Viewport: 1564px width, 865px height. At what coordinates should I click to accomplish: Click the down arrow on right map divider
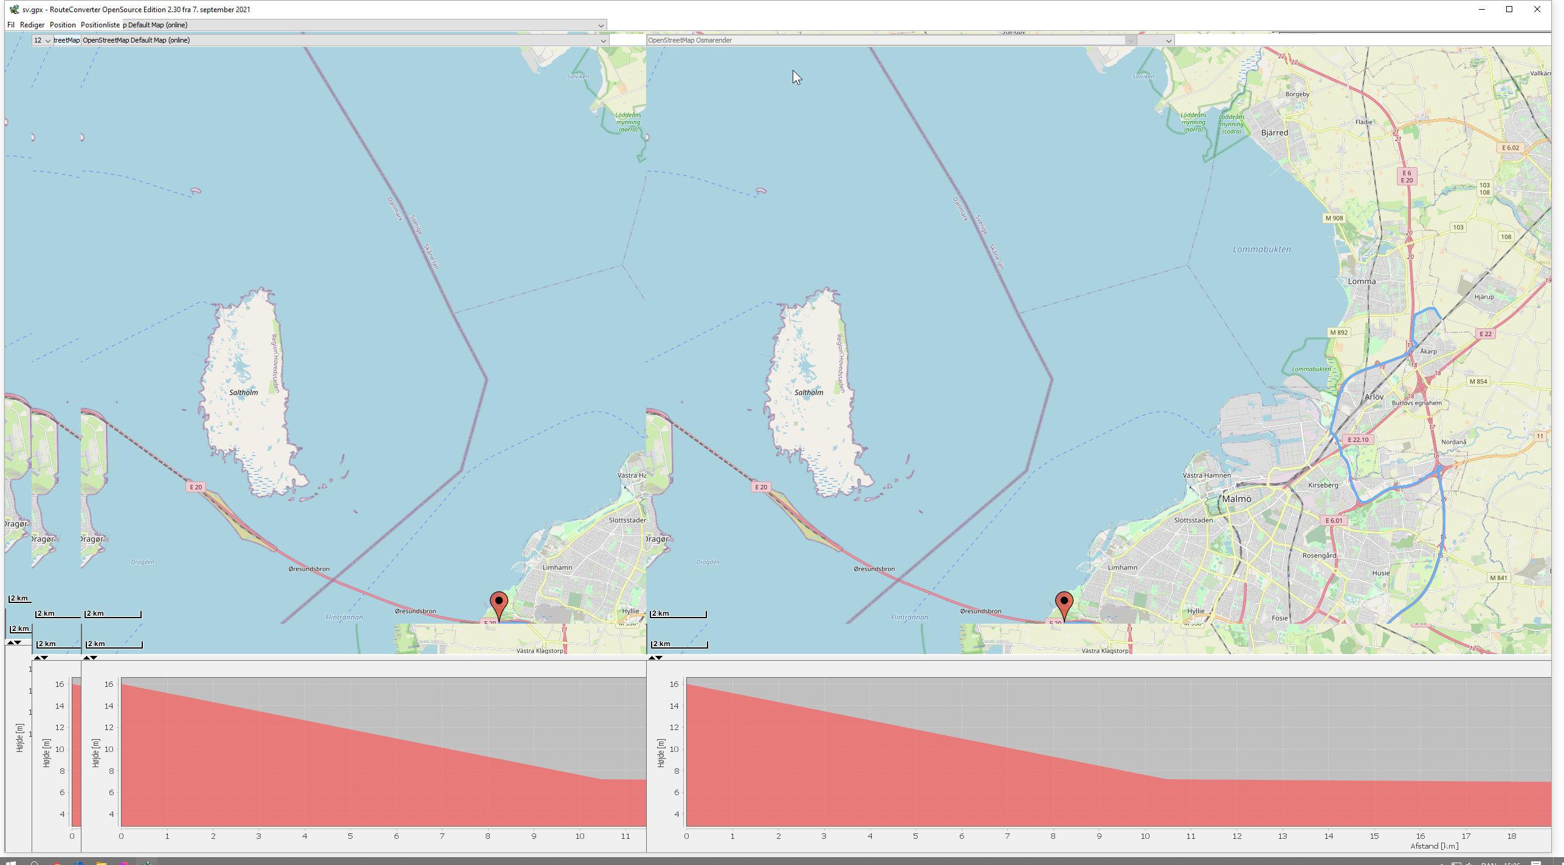[x=660, y=658]
